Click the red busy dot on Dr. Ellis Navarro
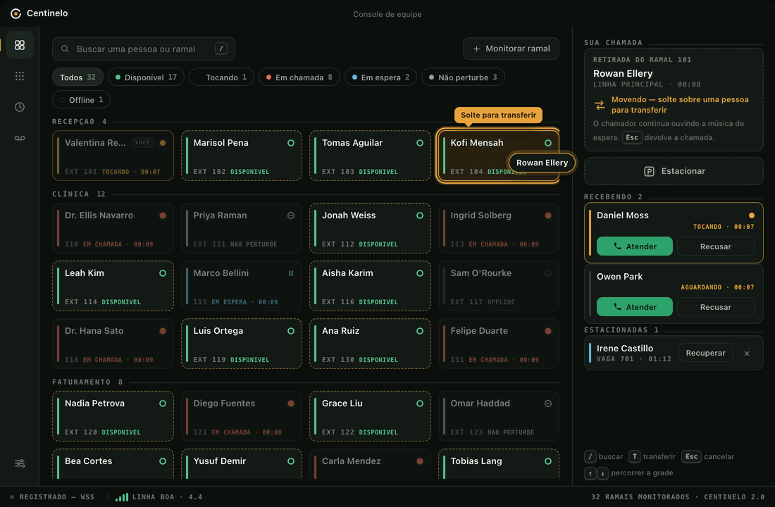Viewport: 775px width, 507px height. click(163, 215)
